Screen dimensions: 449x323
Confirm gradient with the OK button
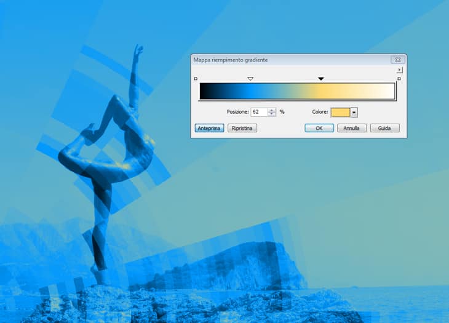[319, 128]
